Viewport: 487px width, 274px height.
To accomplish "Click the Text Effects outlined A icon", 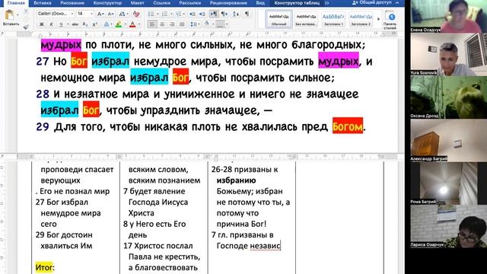I will pyautogui.click(x=107, y=24).
